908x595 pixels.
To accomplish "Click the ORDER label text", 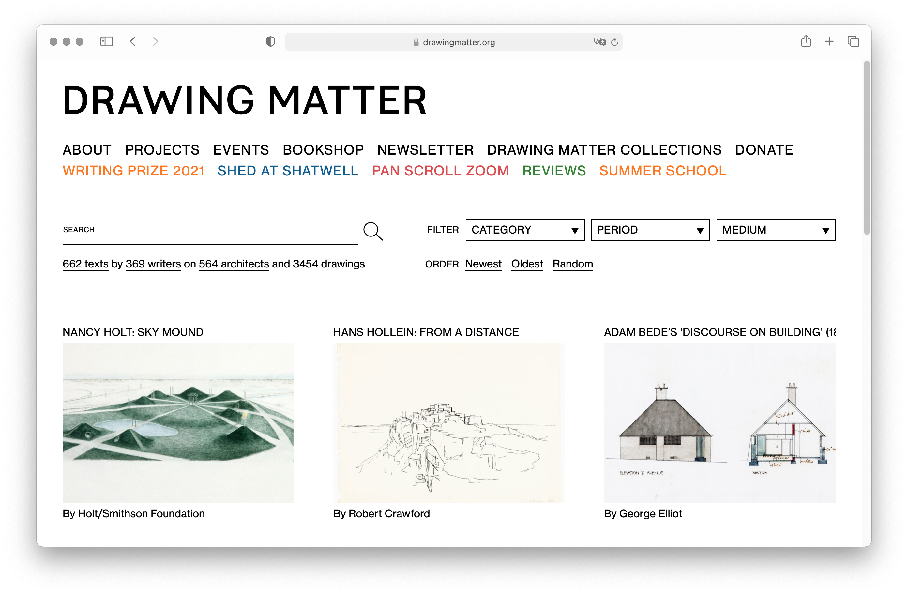I will pyautogui.click(x=442, y=264).
